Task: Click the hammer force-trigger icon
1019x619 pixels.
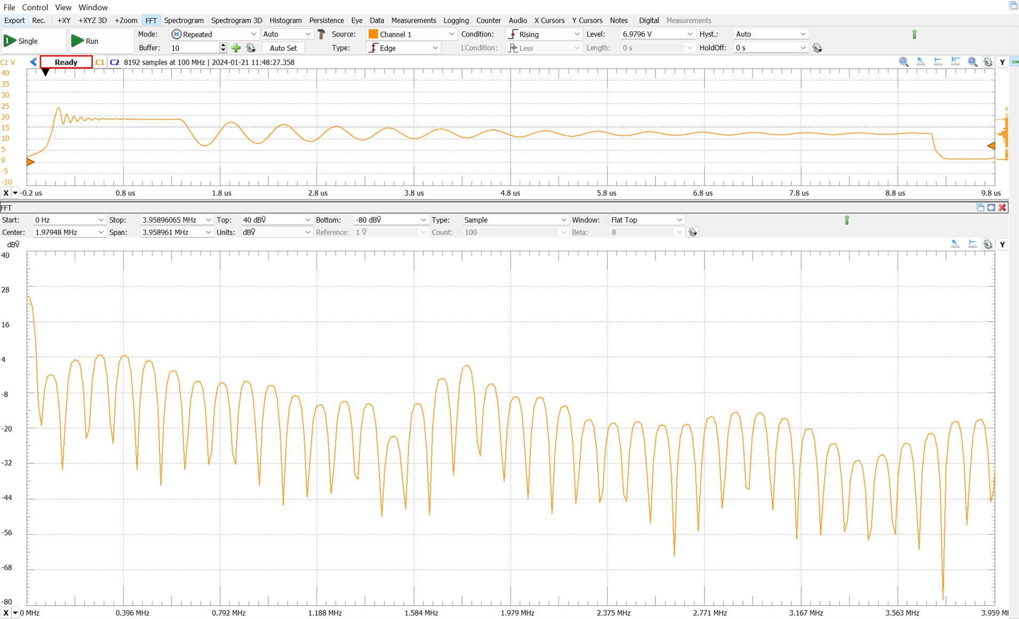Action: [321, 34]
